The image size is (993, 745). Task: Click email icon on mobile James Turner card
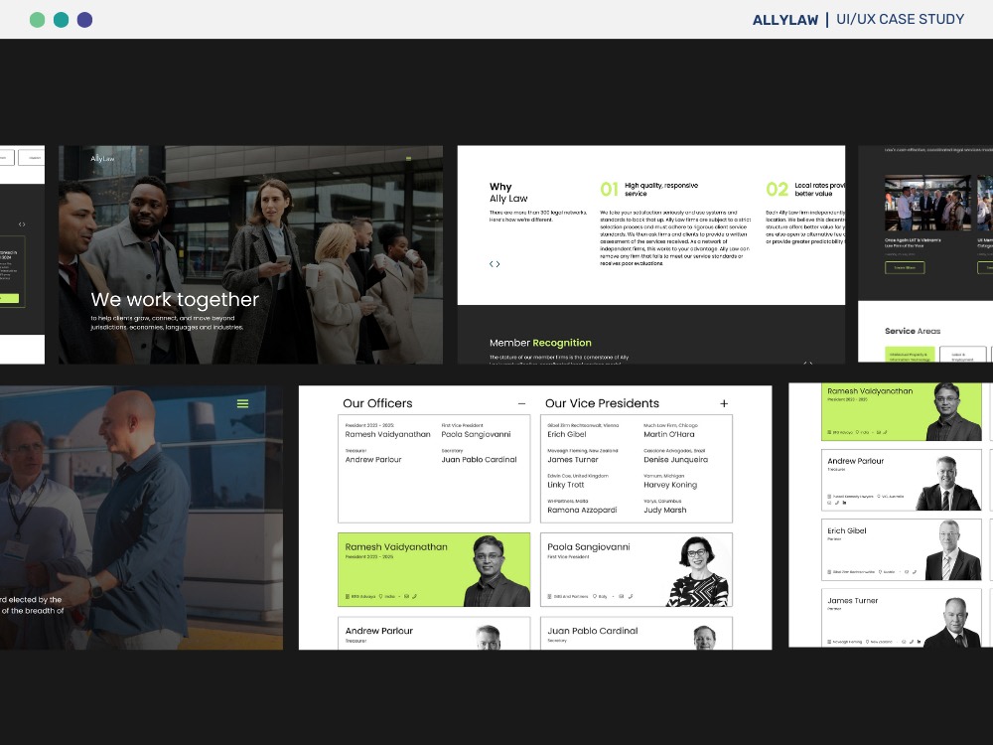(904, 642)
